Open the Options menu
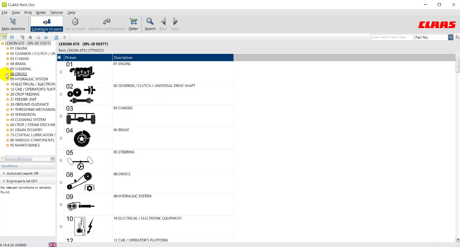460x247 pixels. pyautogui.click(x=56, y=12)
